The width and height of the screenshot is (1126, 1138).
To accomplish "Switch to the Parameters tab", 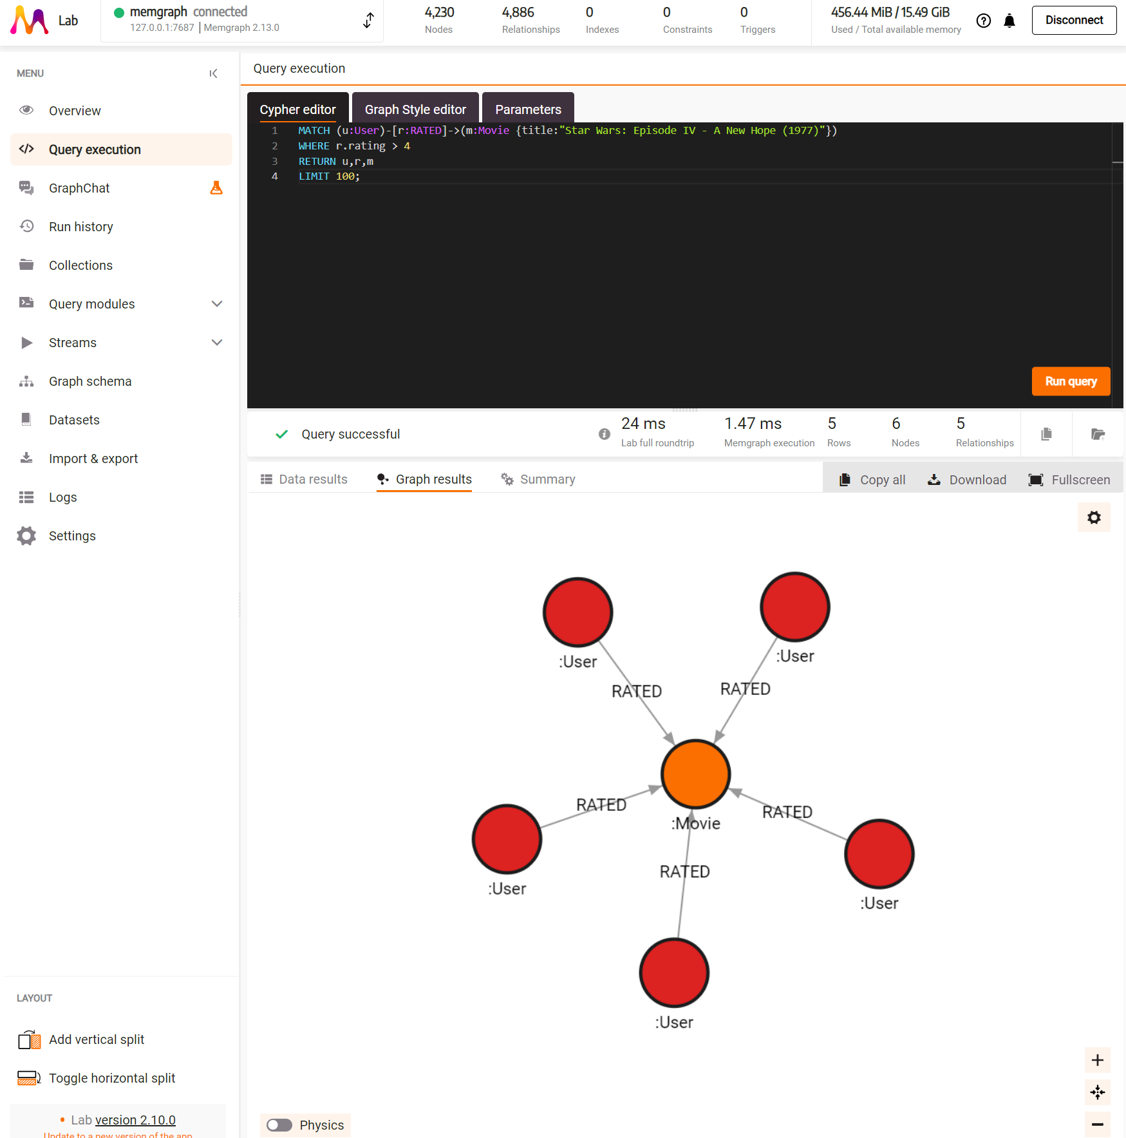I will (x=528, y=109).
